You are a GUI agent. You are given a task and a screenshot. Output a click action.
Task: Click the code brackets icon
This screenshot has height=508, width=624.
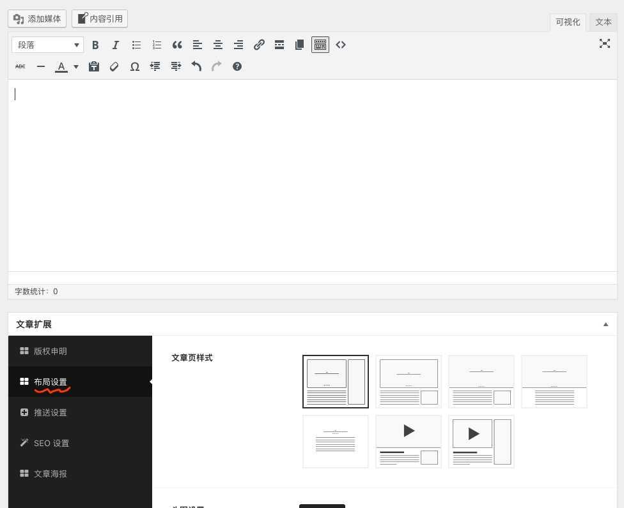click(x=341, y=45)
